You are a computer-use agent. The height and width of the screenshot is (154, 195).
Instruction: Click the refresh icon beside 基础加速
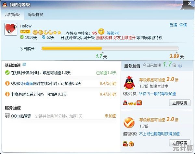point(24,65)
